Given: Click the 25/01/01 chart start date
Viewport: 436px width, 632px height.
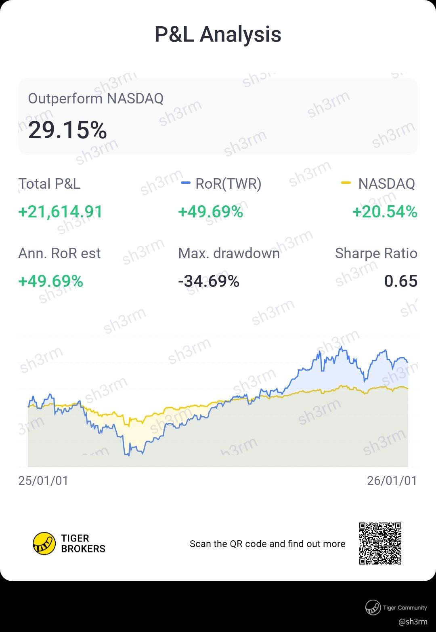Looking at the screenshot, I should [x=43, y=480].
